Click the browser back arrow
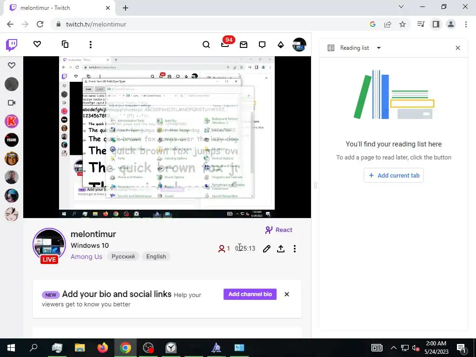 click(10, 24)
